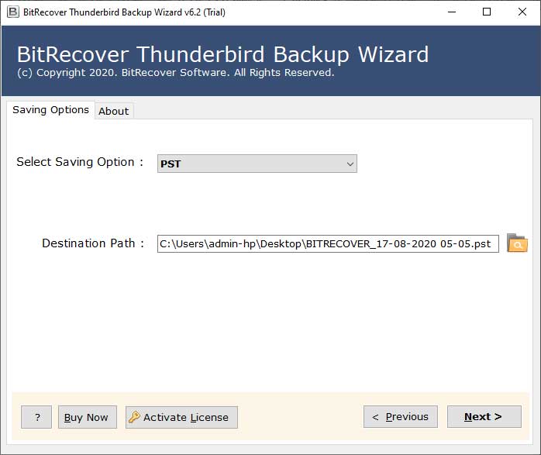541x455 pixels.
Task: Click the copyright 2020 BitRecover Software text
Action: (x=176, y=73)
